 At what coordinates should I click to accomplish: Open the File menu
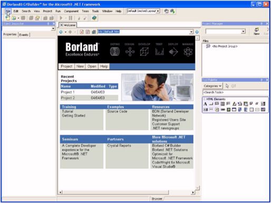pyautogui.click(x=8, y=11)
